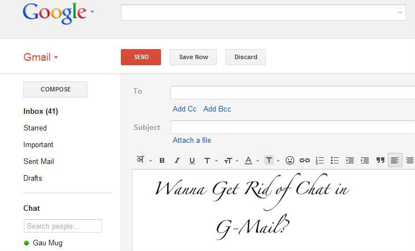Toggle bold formatting
Viewport: 415px width, 251px height.
click(162, 160)
